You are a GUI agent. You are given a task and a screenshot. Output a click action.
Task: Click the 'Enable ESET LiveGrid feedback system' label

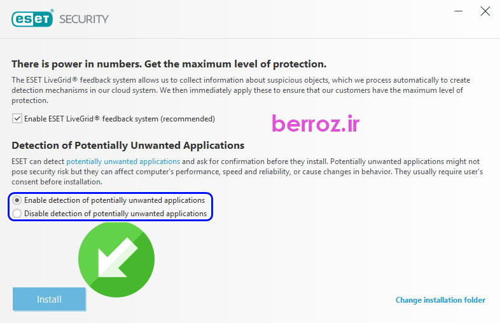pyautogui.click(x=119, y=119)
